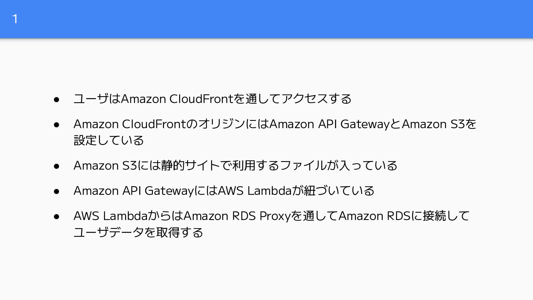Click the bullet marker before "Amazon S3には静的サイト"
This screenshot has width=533, height=300.
click(x=57, y=166)
